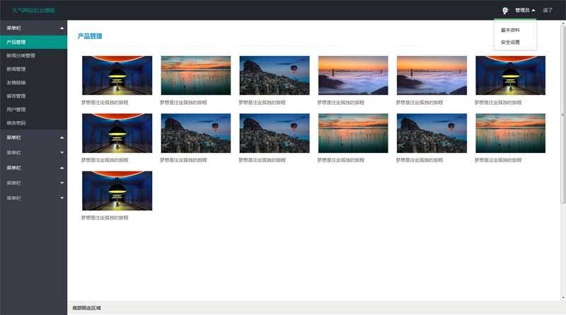The height and width of the screenshot is (315, 566).
Task: Go to 新闻管理 in the sidebar
Action: [16, 69]
